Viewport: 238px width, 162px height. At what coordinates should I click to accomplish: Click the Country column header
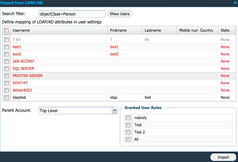point(208,30)
